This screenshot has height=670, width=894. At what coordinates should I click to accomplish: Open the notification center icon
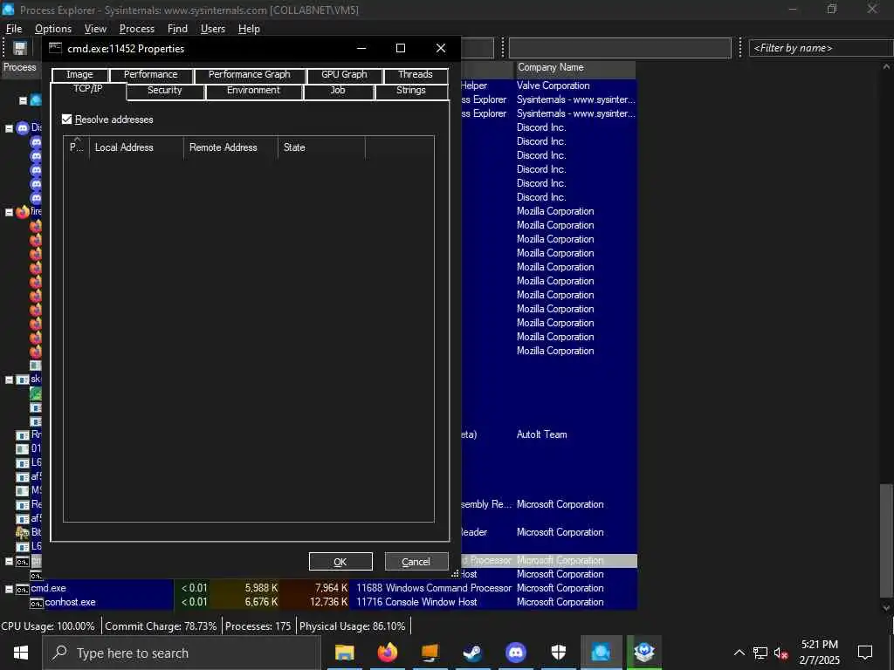(865, 653)
